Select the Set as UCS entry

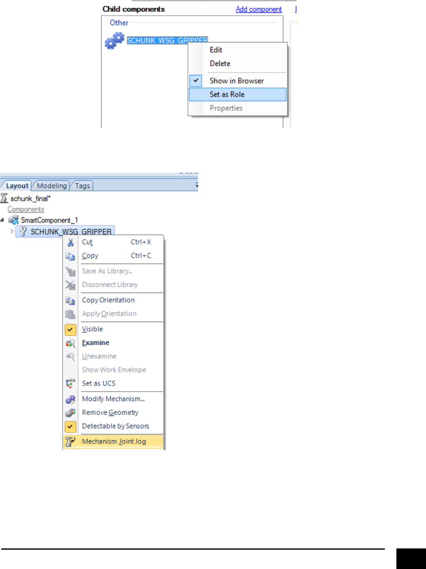[113, 383]
